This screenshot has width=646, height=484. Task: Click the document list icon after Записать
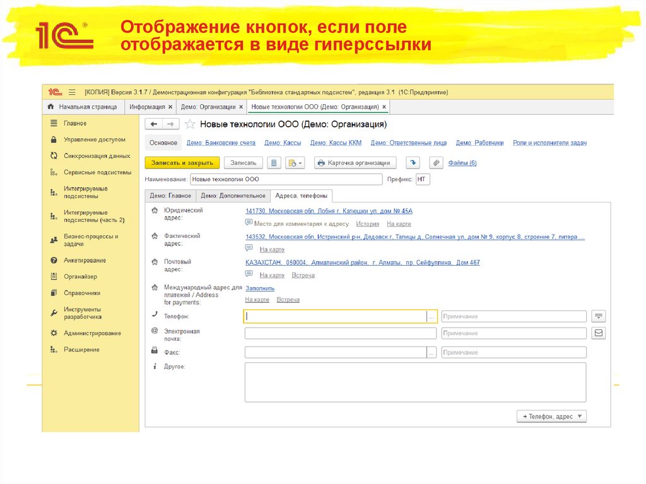(274, 163)
